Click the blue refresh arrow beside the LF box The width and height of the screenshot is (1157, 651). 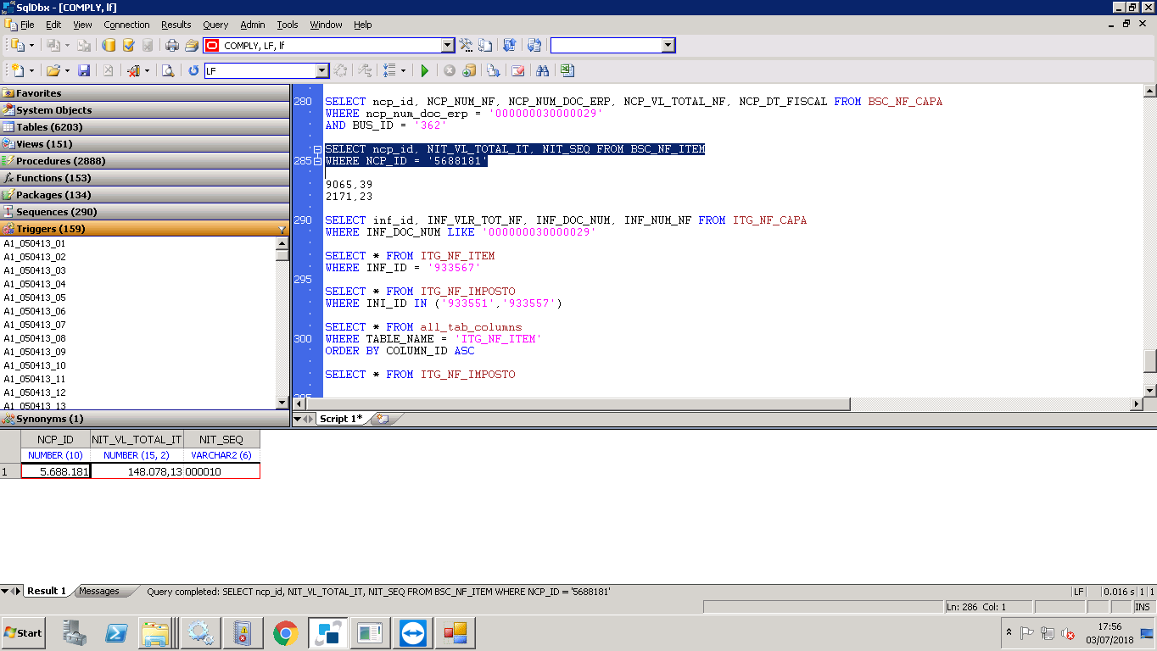point(193,71)
